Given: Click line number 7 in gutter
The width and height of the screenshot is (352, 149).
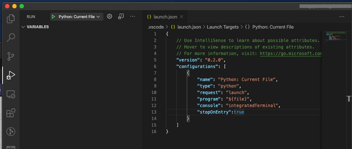Looking at the screenshot, I should (x=155, y=73).
